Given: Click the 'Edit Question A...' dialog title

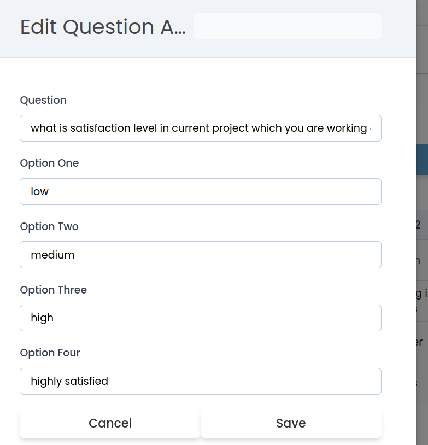Looking at the screenshot, I should [x=103, y=27].
